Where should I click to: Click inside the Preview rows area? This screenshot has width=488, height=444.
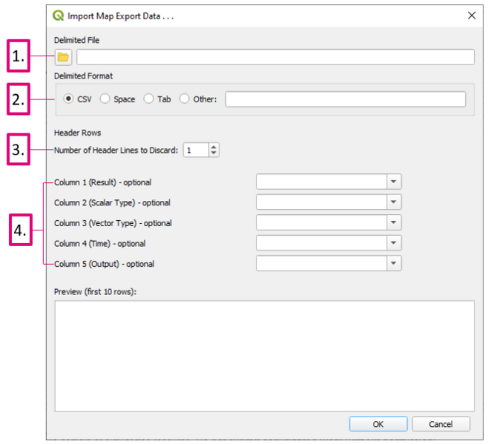pos(264,354)
